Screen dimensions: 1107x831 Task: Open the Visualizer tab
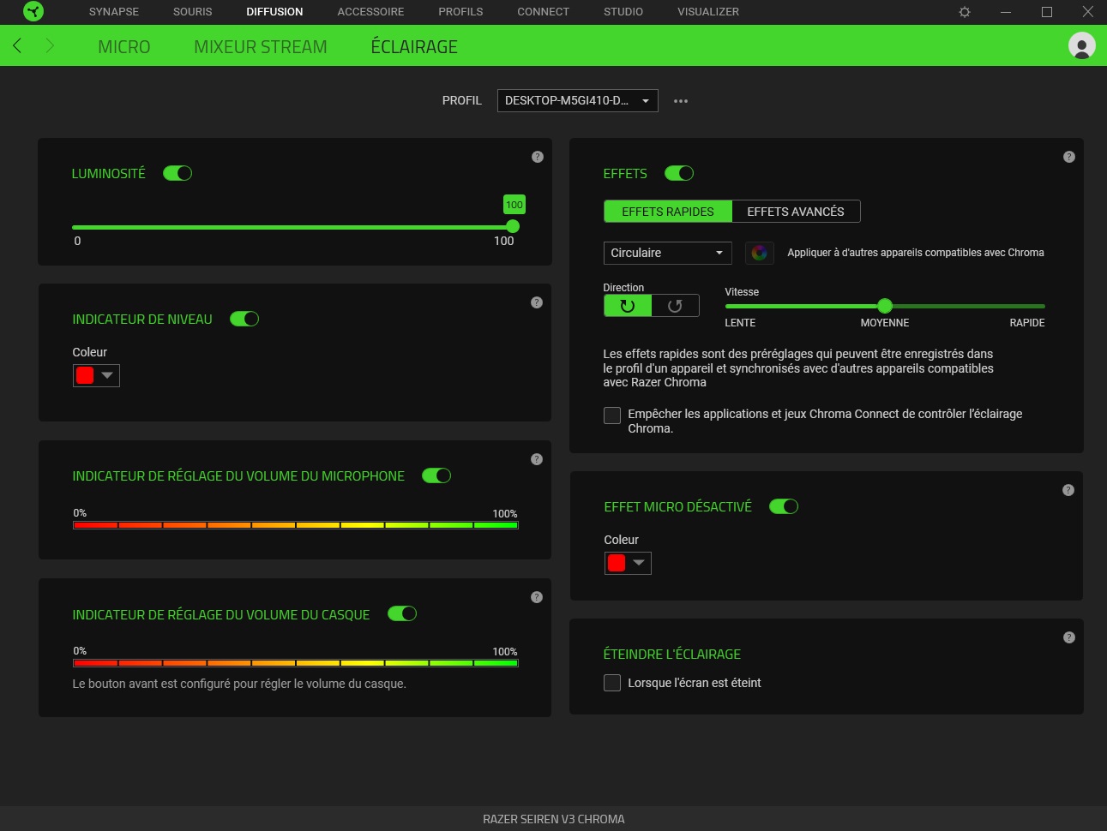[708, 12]
